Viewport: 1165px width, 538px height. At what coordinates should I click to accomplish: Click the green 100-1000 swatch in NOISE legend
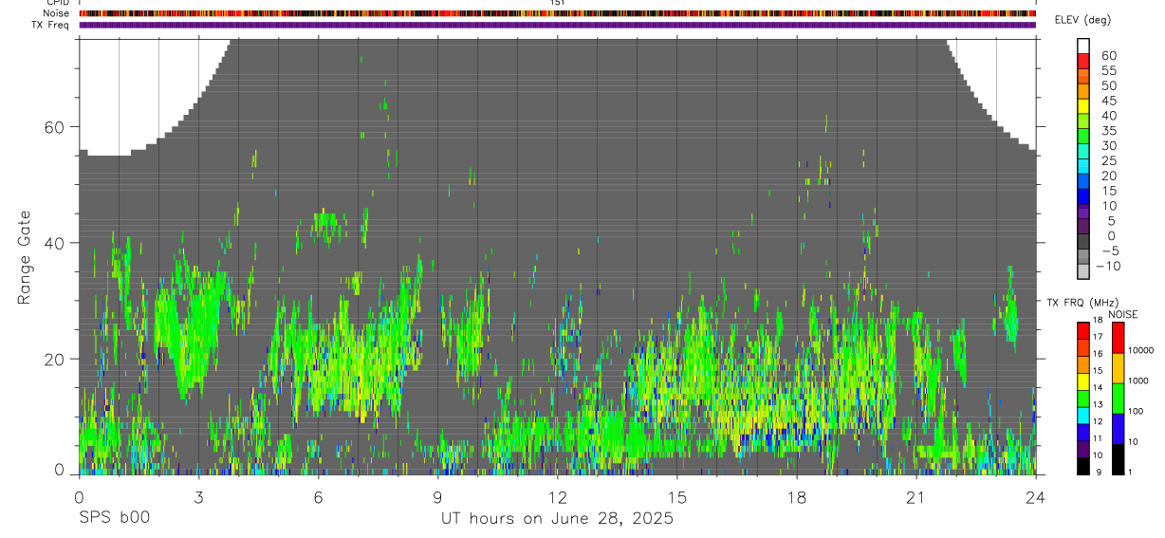tap(1118, 398)
